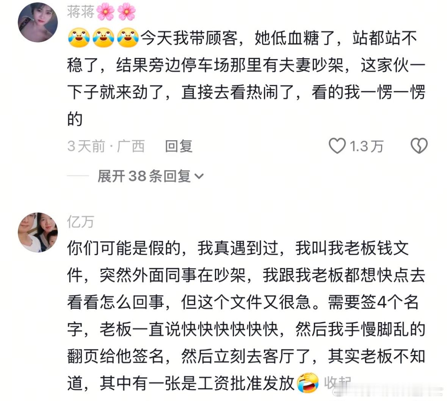Click the first crying-laughing emoji in 蒋蒋's comment
The height and width of the screenshot is (401, 447).
[79, 38]
